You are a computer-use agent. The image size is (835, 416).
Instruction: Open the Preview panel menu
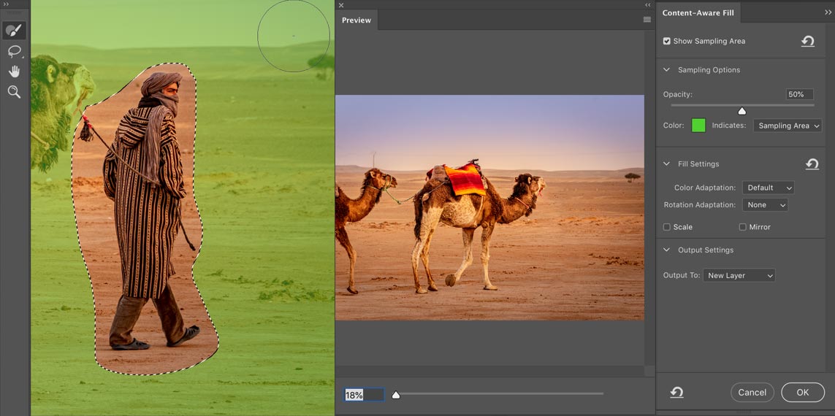[x=647, y=20]
